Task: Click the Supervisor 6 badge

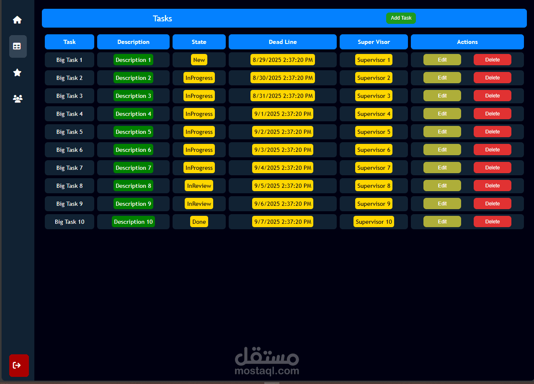Action: [x=374, y=150]
